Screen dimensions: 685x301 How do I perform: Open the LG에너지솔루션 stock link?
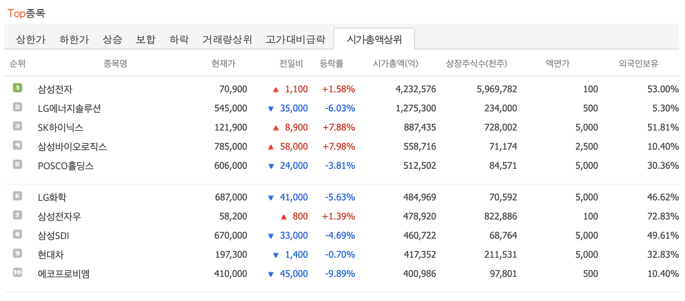tap(69, 109)
